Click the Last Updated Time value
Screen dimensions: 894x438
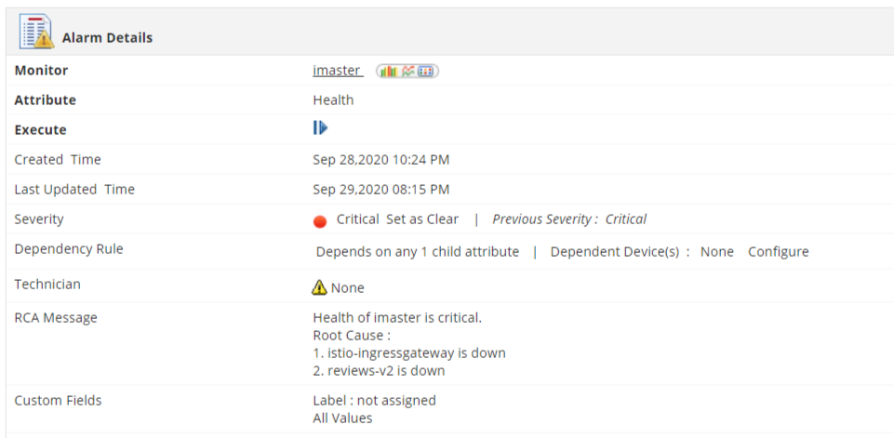coord(380,190)
